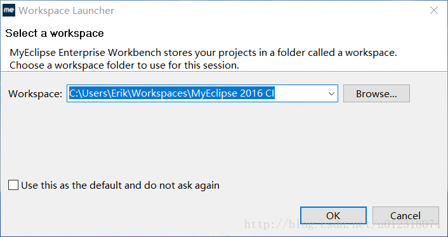Enable 'Use this as the default' checkbox

tap(13, 185)
